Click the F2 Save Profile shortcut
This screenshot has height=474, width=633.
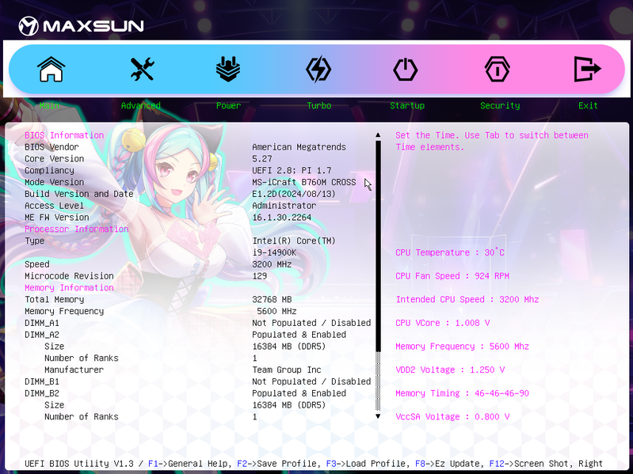(279, 464)
